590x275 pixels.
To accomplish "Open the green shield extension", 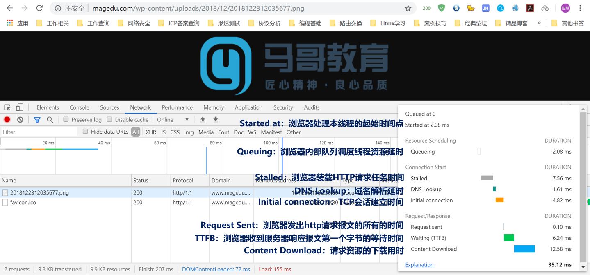I will point(442,8).
